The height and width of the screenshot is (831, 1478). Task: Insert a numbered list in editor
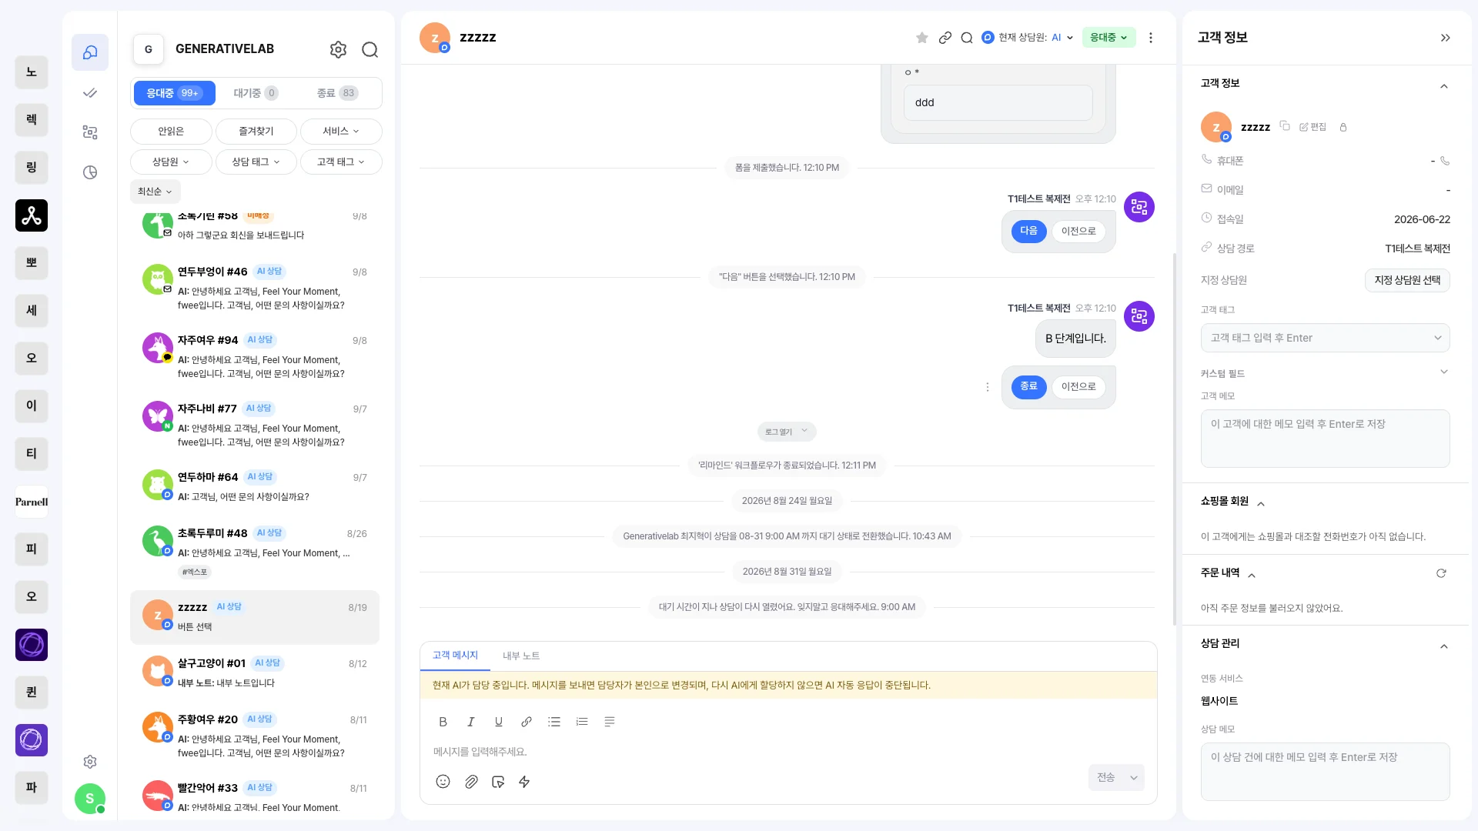(582, 722)
